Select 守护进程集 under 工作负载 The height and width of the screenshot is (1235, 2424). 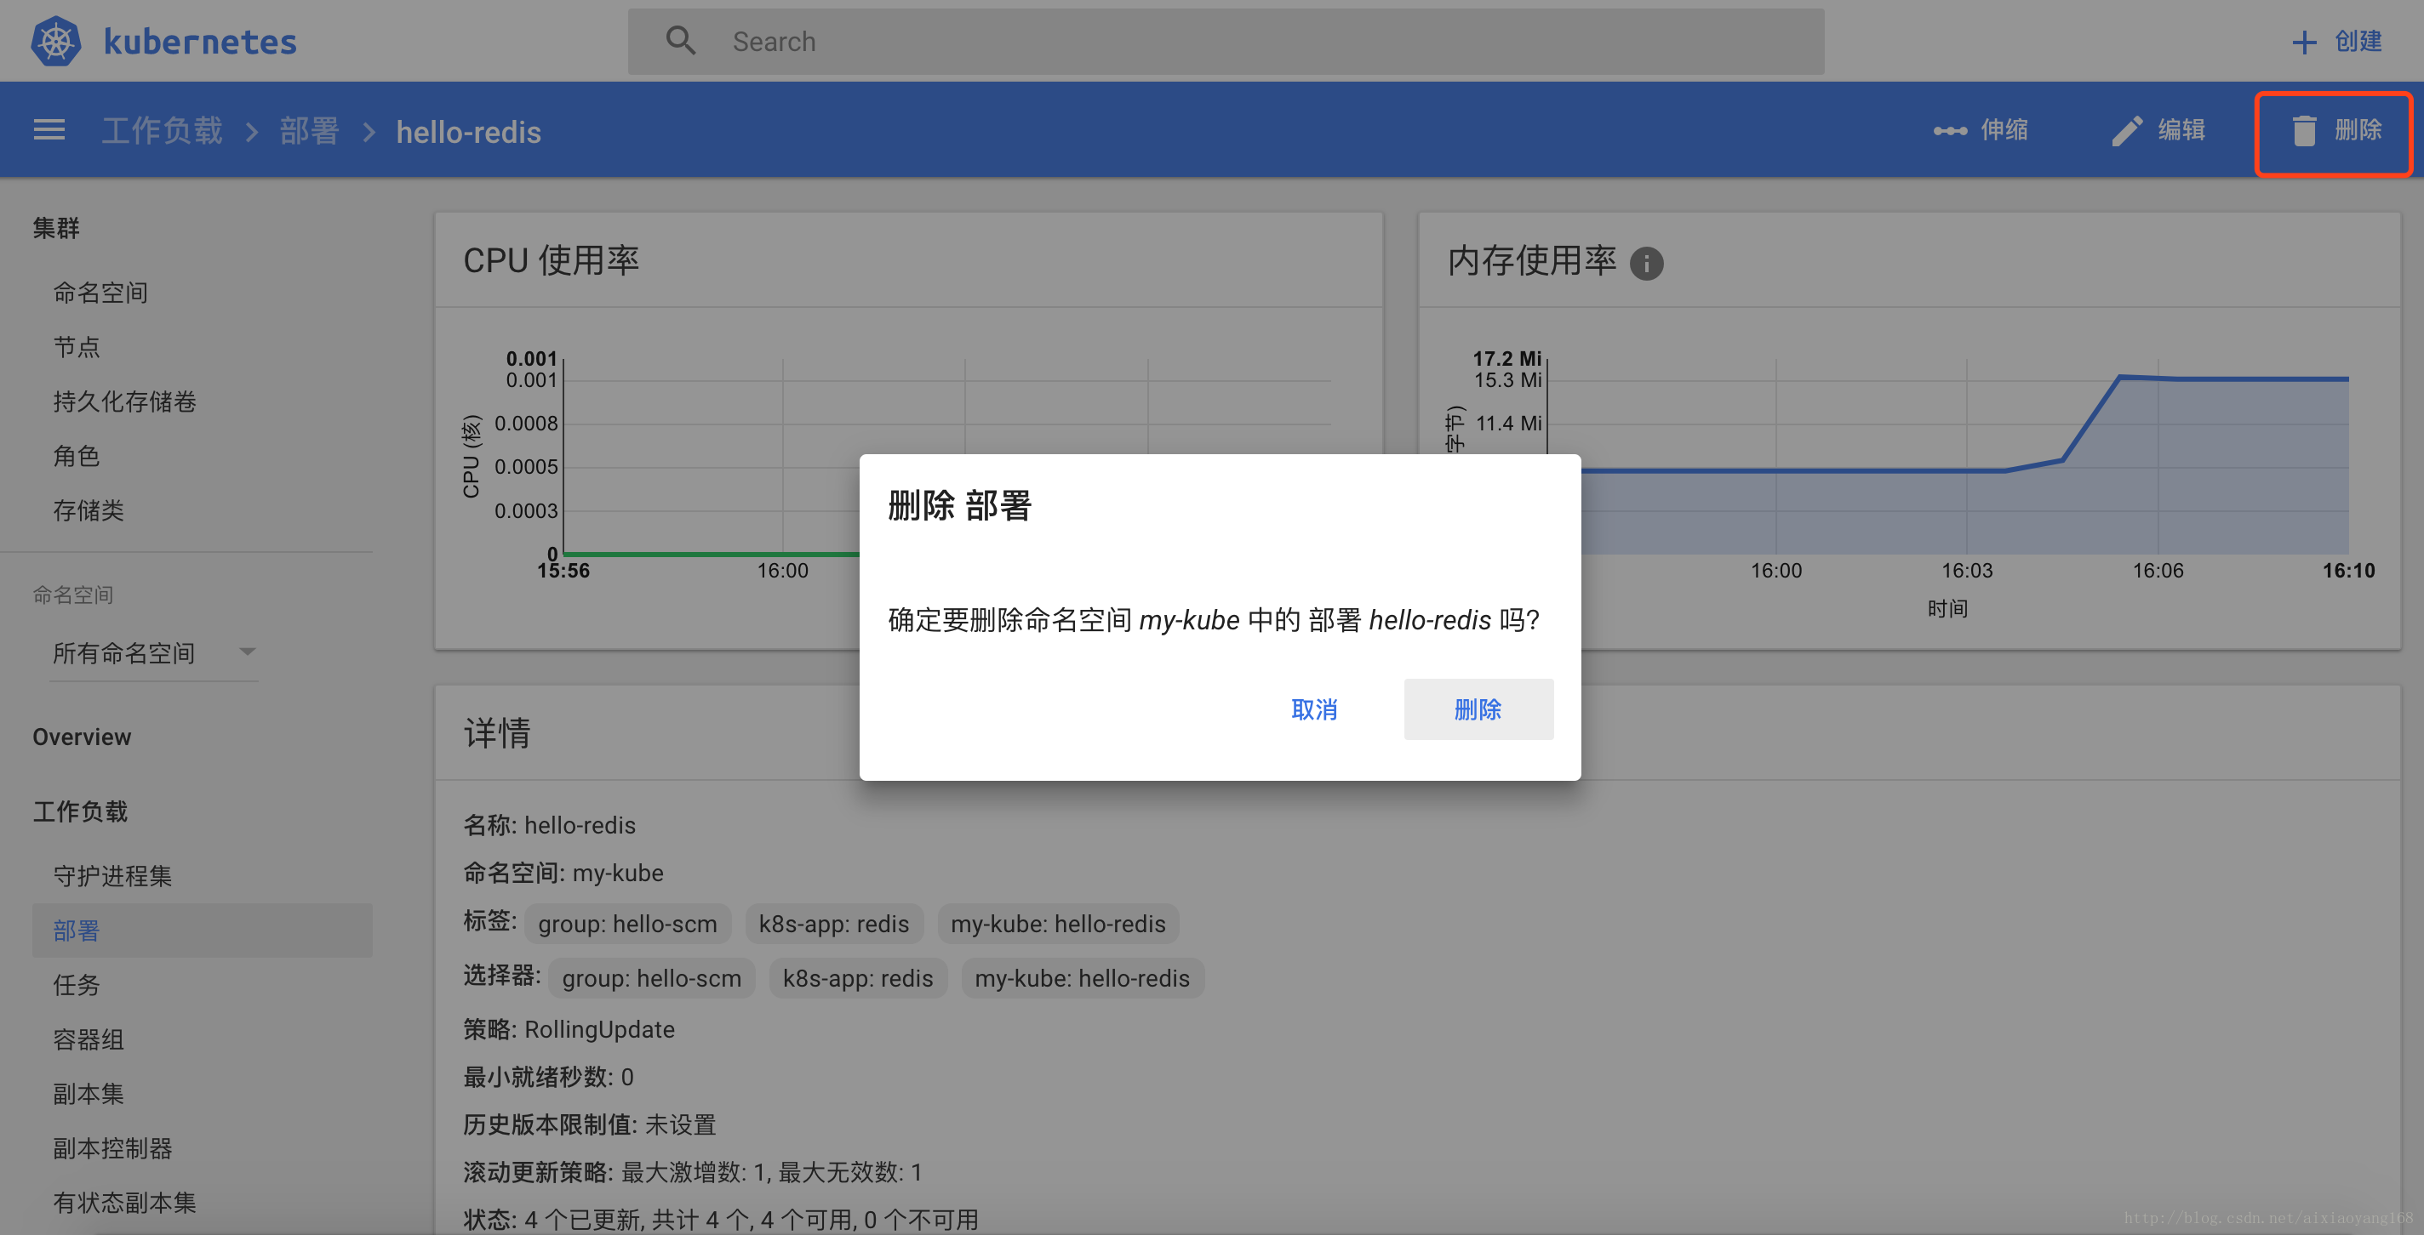[x=111, y=876]
